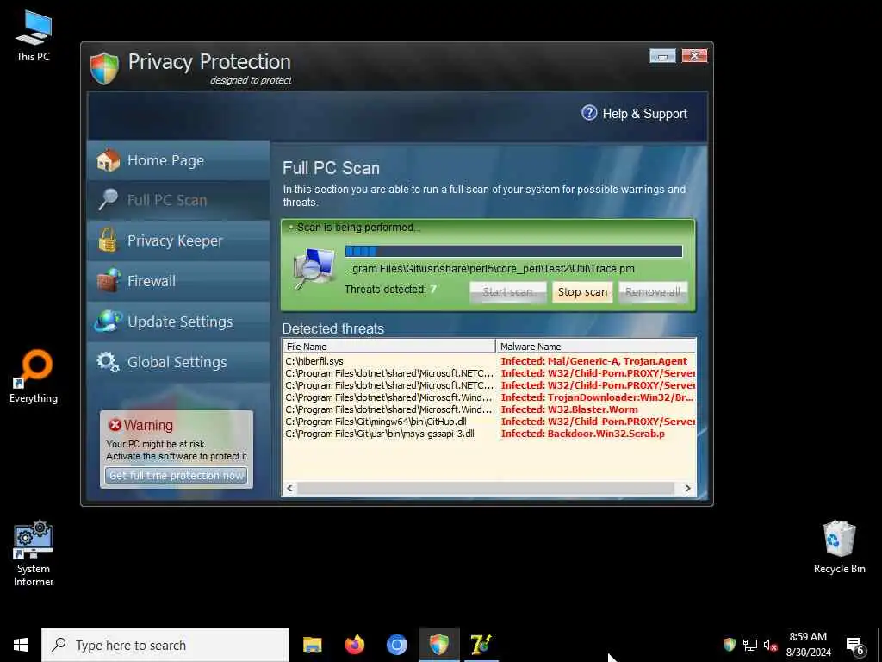Open the Home Page section

[x=178, y=160]
